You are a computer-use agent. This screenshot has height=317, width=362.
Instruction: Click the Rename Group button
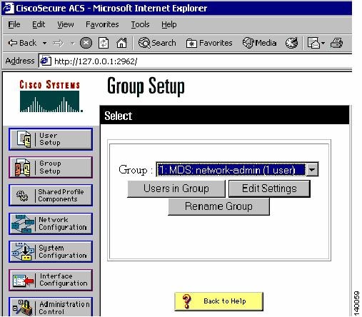click(218, 206)
